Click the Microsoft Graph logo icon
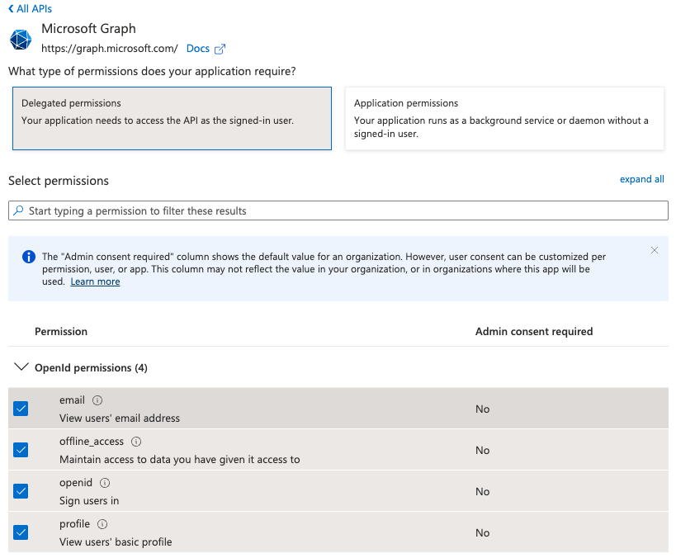 [x=21, y=40]
